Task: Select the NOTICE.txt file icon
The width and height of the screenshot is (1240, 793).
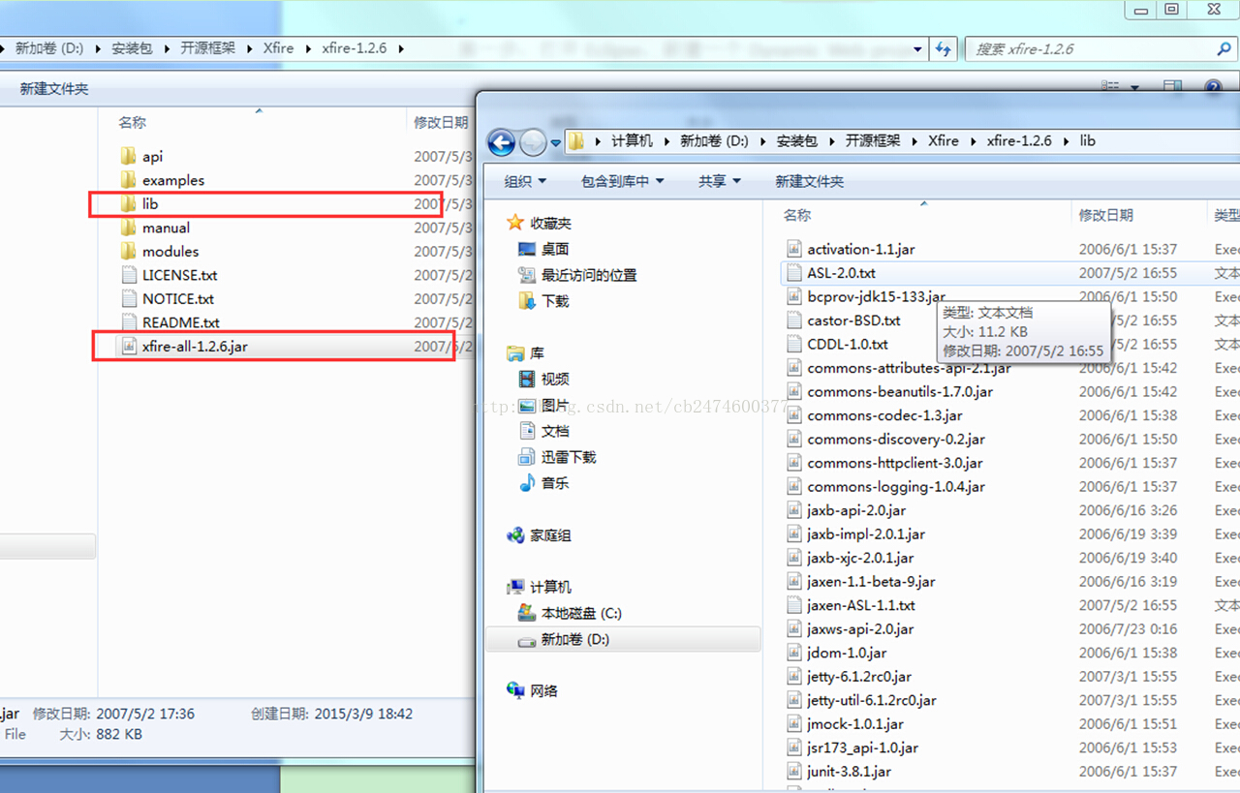Action: click(130, 298)
